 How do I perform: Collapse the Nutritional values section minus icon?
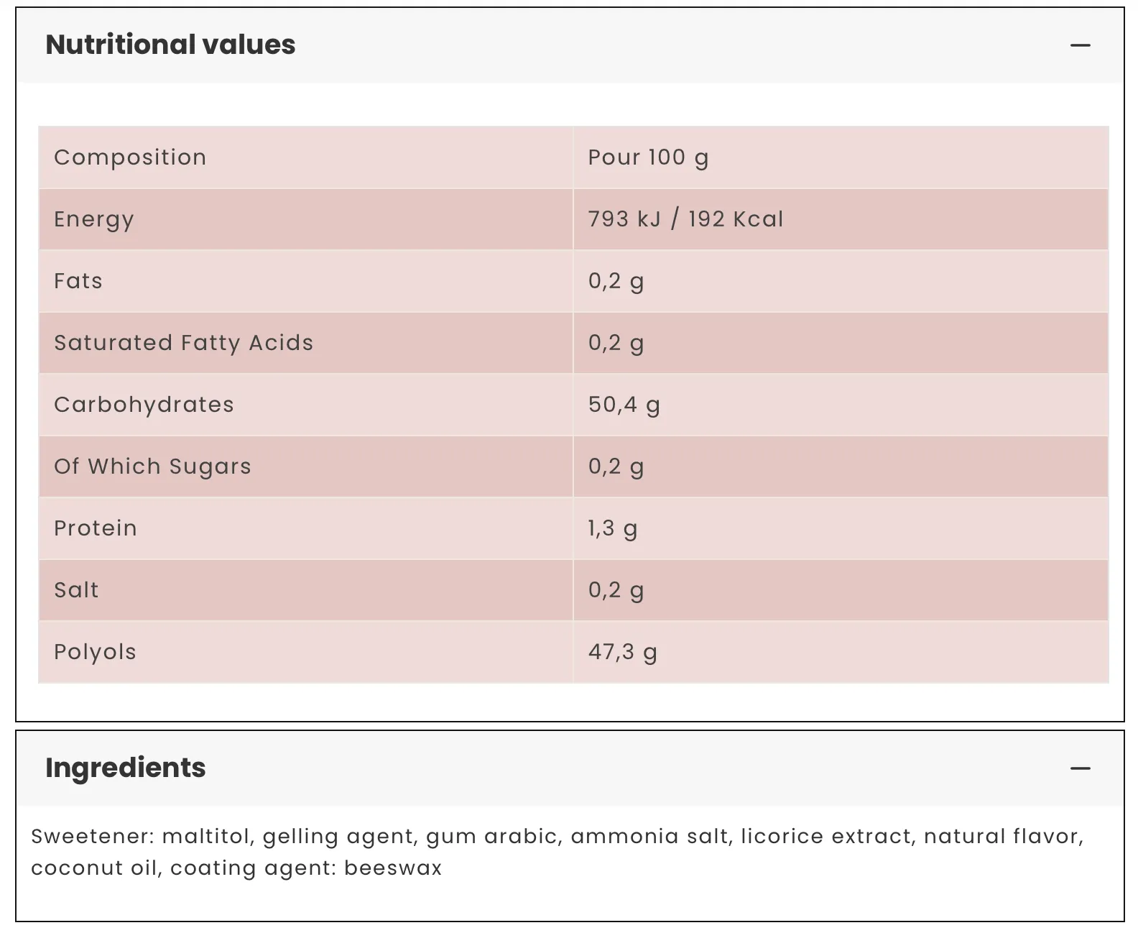[1080, 45]
